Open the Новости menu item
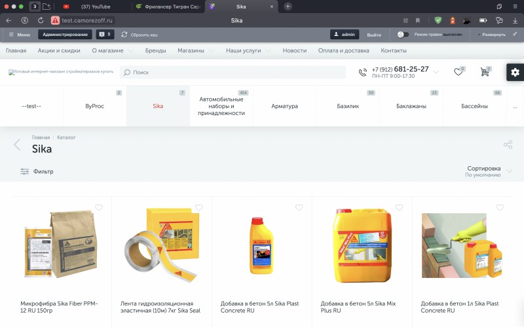This screenshot has width=524, height=327. pyautogui.click(x=294, y=51)
